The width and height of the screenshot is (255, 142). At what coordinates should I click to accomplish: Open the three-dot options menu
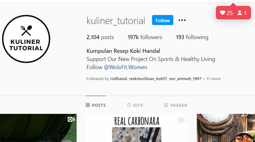point(182,20)
